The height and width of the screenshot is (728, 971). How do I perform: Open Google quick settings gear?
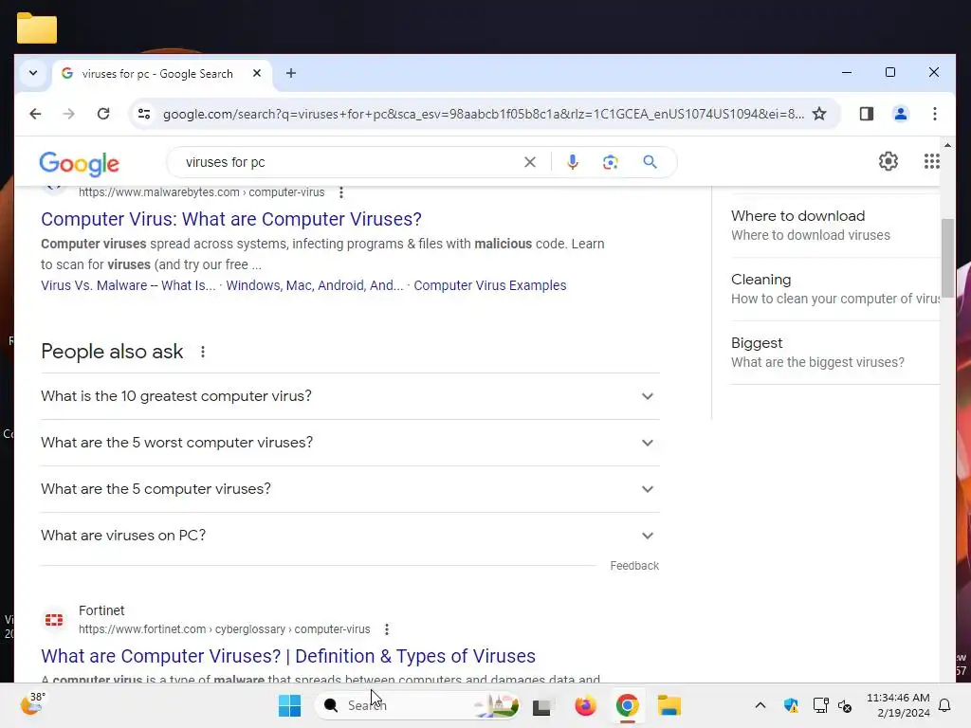click(888, 161)
